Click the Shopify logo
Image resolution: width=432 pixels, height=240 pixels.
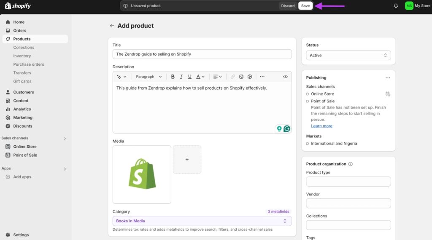[x=18, y=6]
